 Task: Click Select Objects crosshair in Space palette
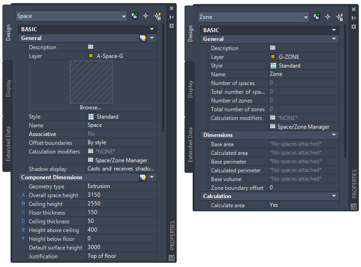point(146,16)
